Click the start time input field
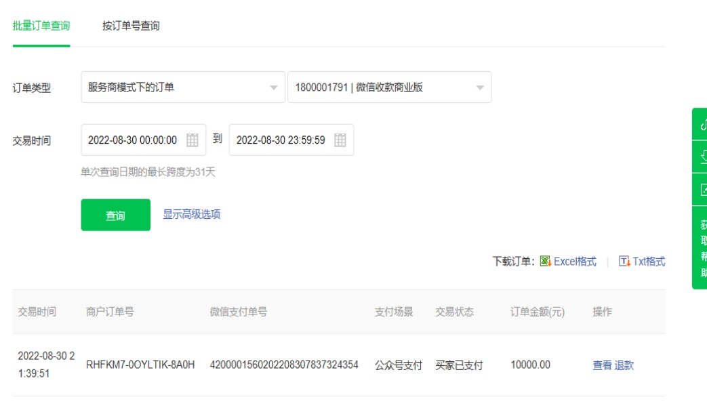This screenshot has height=410, width=707. pos(133,140)
